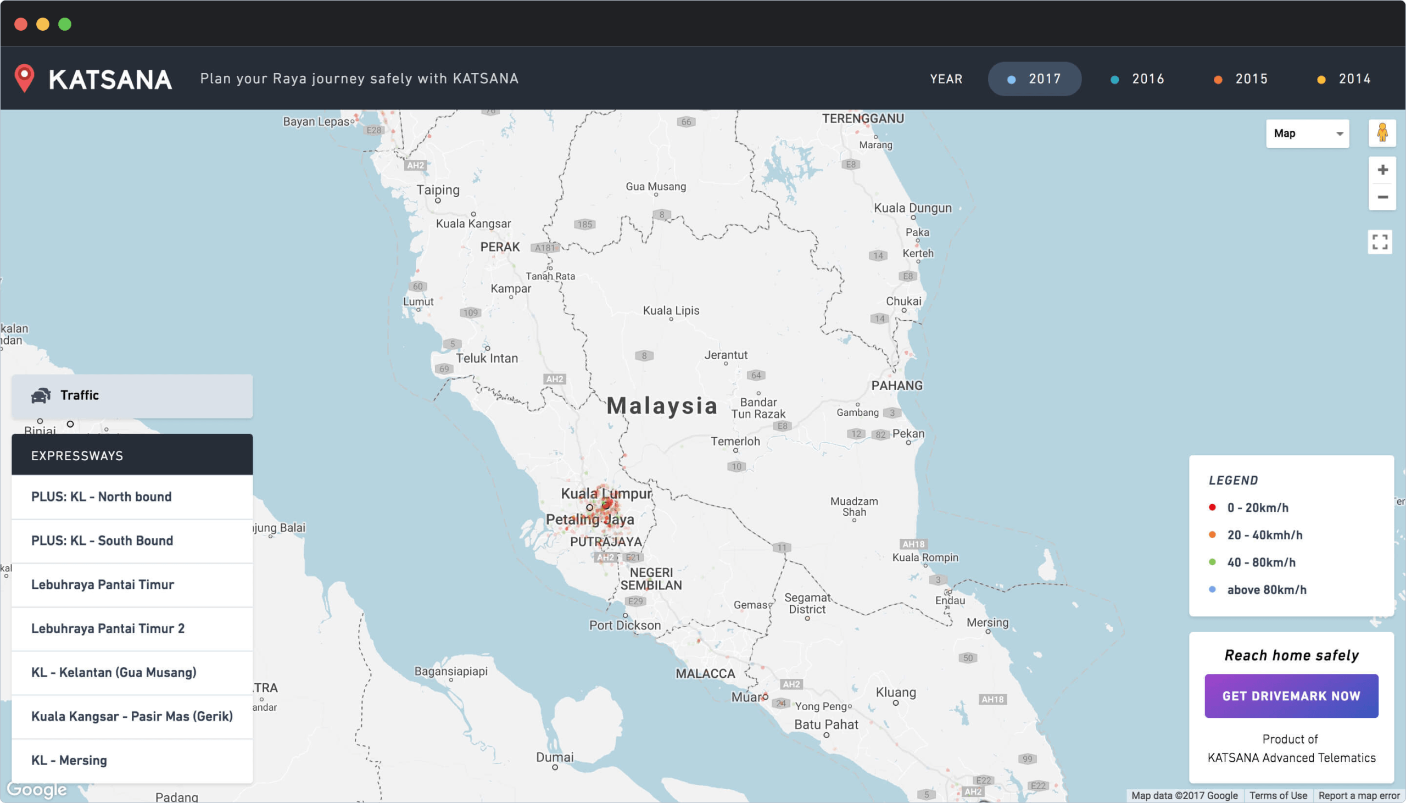Select year 2015 radio option
1406x803 pixels.
[x=1241, y=79]
